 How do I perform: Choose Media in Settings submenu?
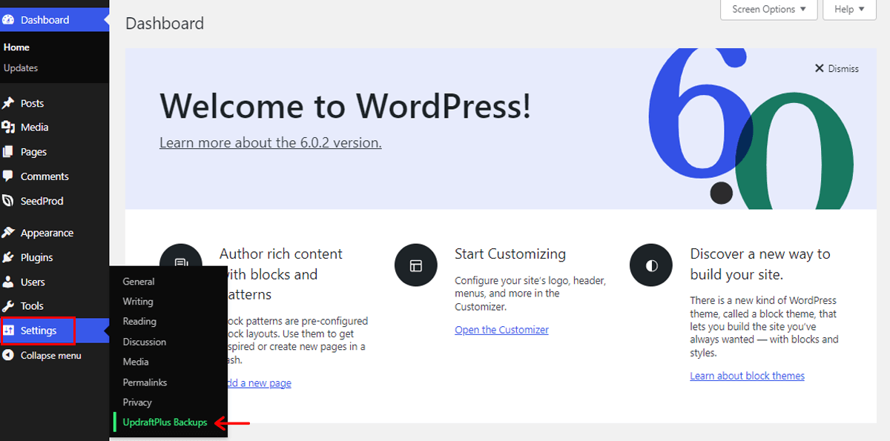136,362
